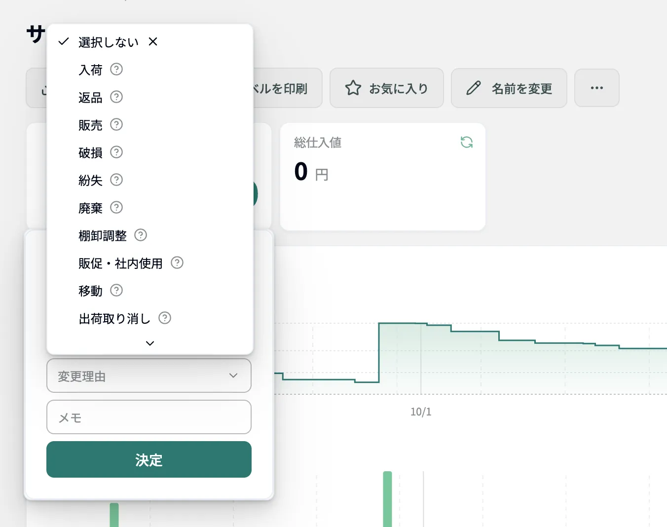Select 棚卸調整 menu entry
Viewport: 667px width, 527px height.
click(x=102, y=235)
